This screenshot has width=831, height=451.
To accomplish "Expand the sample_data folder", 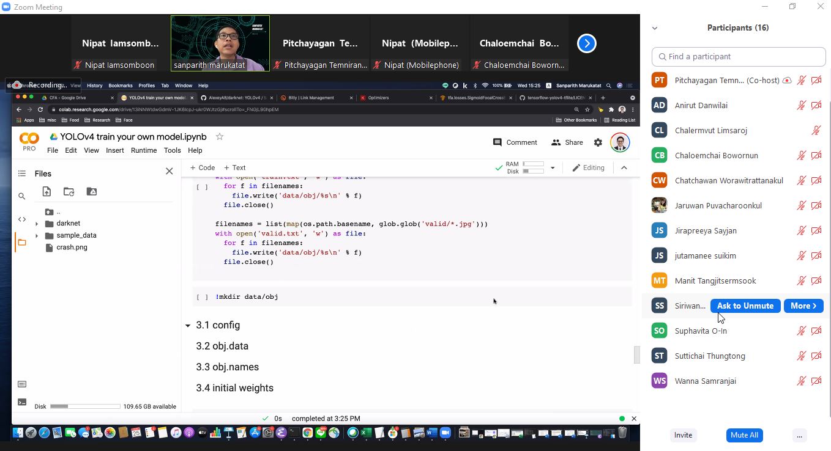I will (x=37, y=235).
